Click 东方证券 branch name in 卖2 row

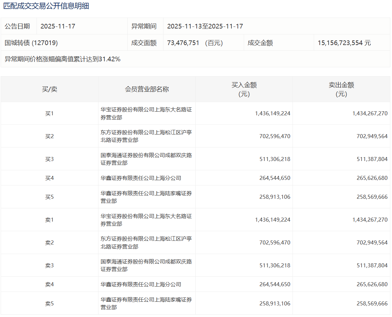click(146, 242)
